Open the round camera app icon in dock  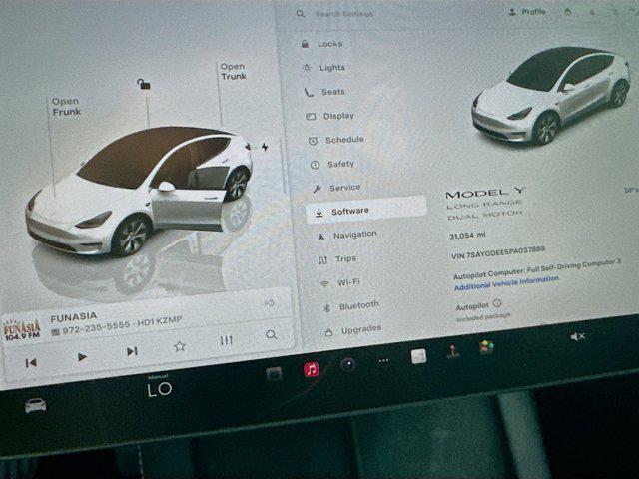coord(348,364)
